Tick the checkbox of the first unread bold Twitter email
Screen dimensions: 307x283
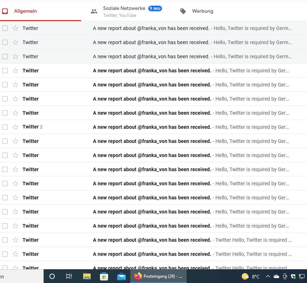click(5, 71)
